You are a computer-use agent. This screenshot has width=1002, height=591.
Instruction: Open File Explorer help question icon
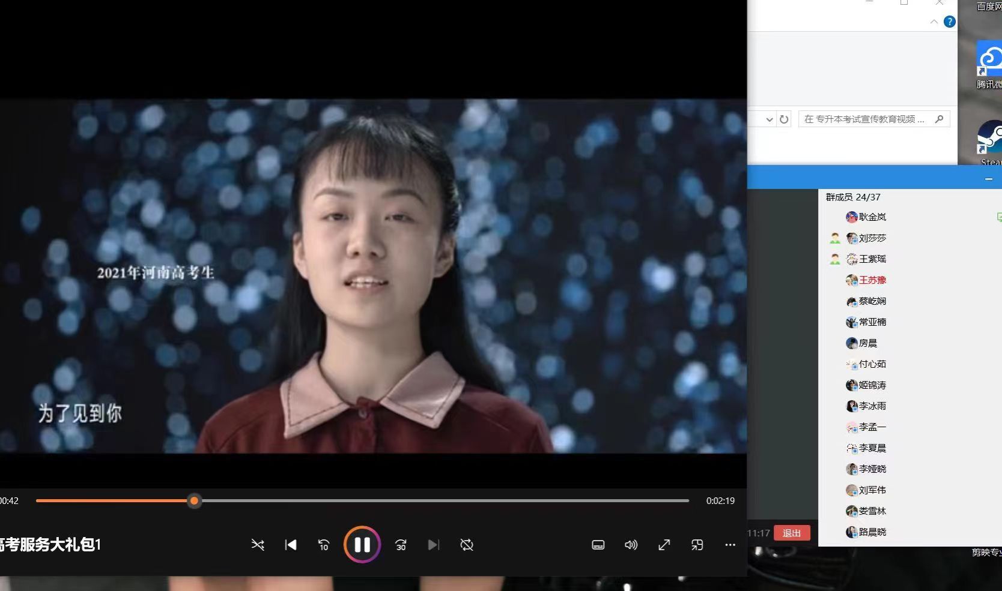(x=950, y=22)
